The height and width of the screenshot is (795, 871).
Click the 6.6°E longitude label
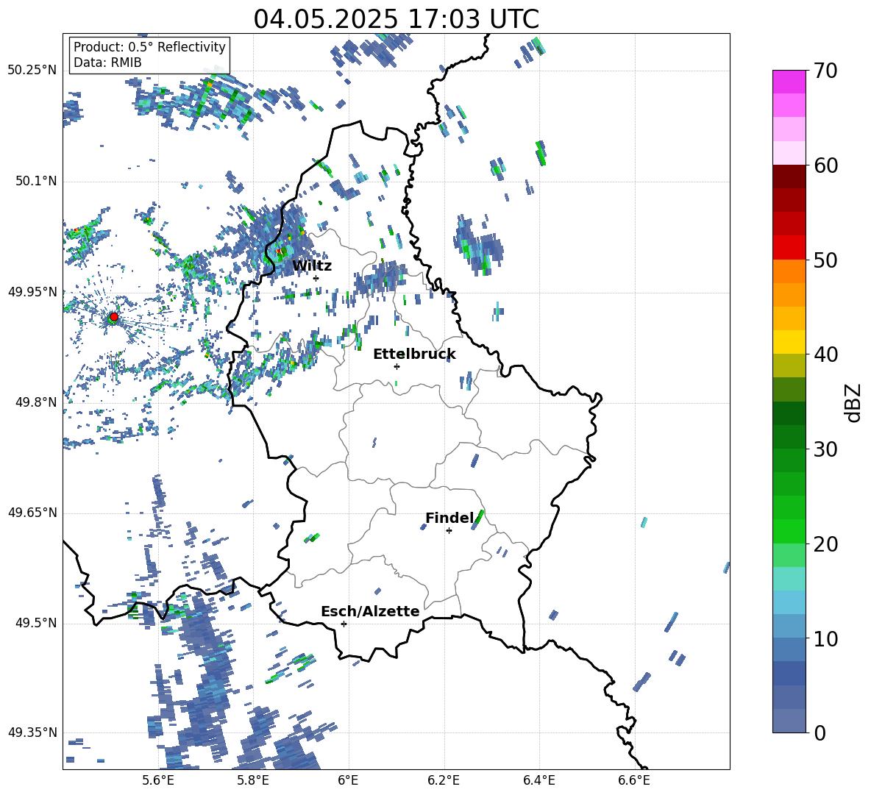tap(634, 780)
